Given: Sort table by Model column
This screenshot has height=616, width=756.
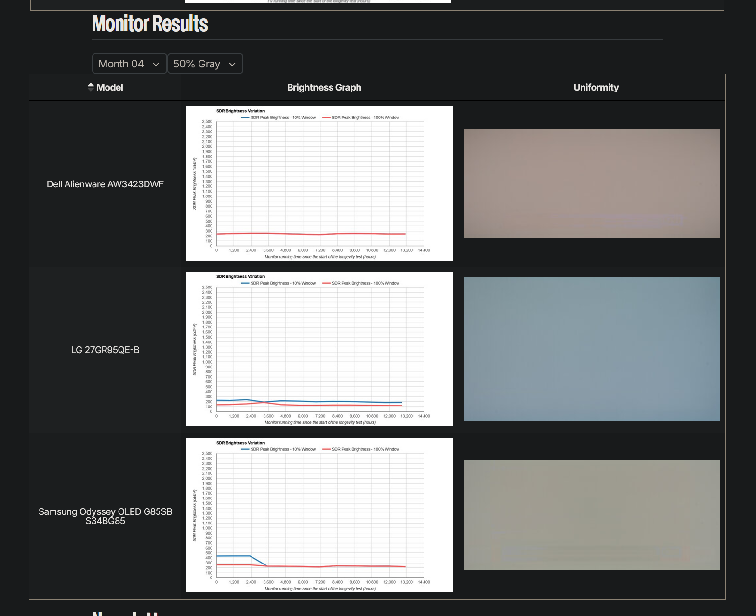Looking at the screenshot, I should click(x=105, y=87).
